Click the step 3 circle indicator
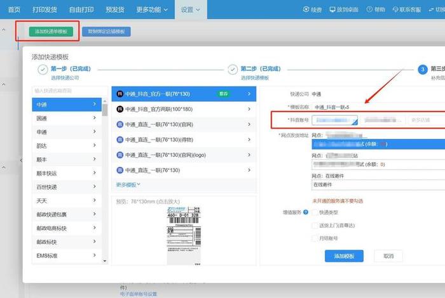This screenshot has width=445, height=298. point(423,69)
